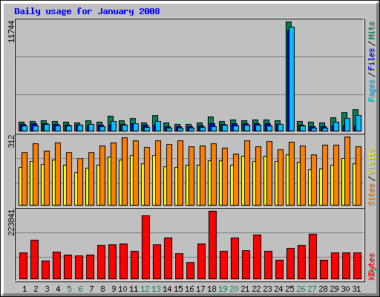
Task: Click day label 21 on the x-axis
Action: 245,289
